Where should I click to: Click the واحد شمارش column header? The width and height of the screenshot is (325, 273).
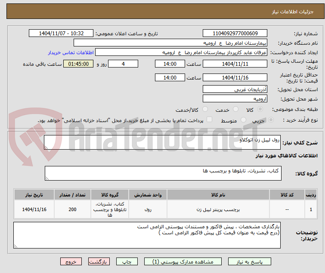point(148,195)
